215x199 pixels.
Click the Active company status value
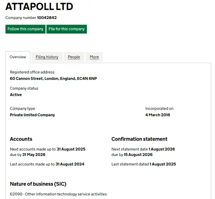tap(16, 95)
